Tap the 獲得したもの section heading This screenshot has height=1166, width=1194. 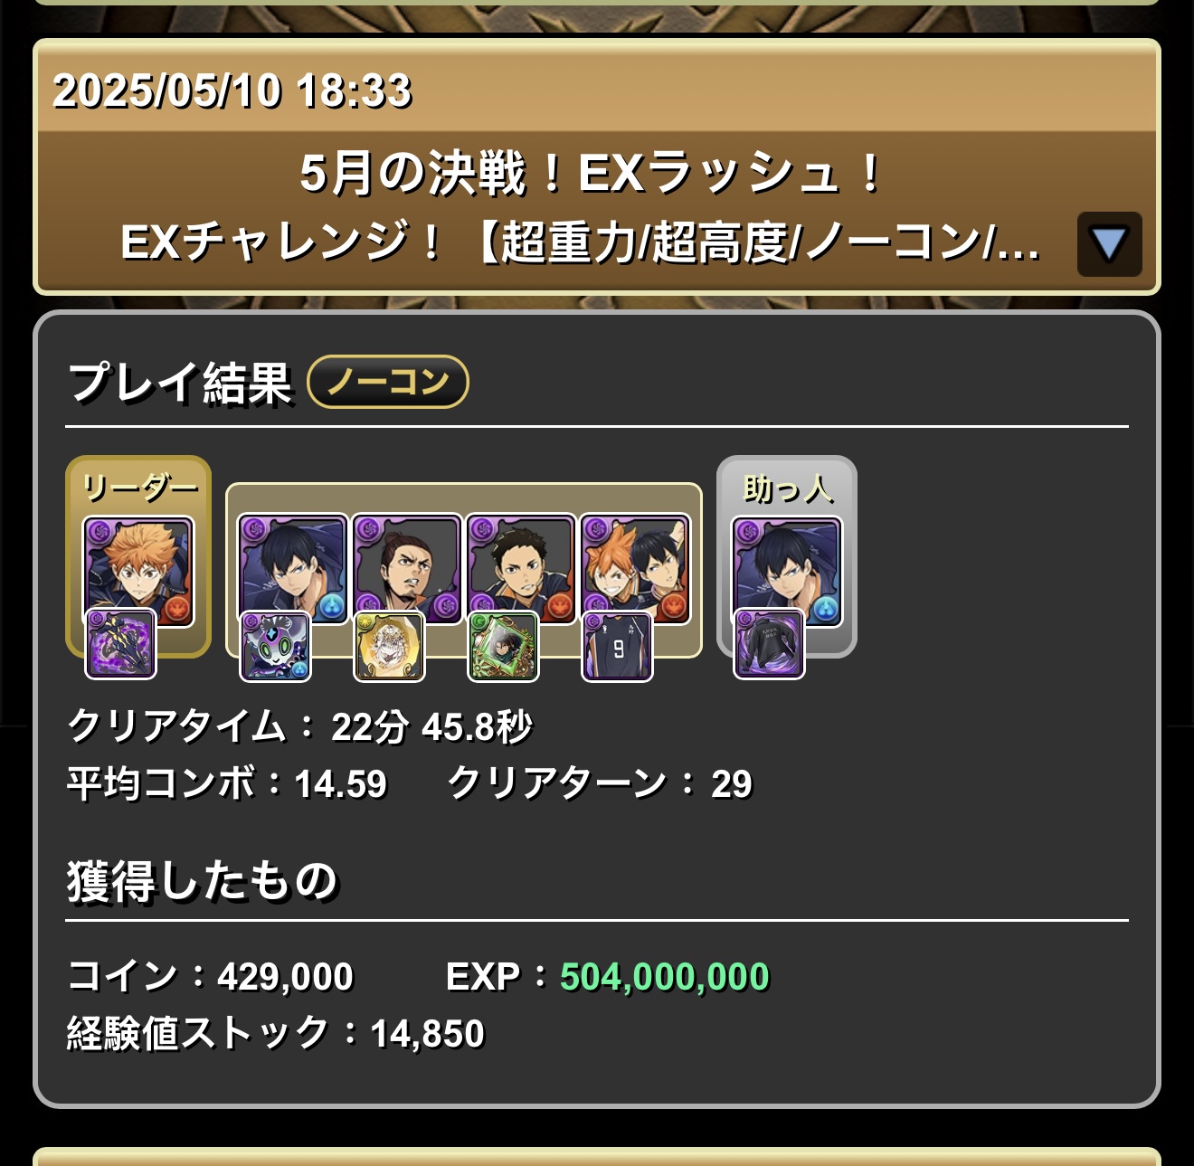[203, 881]
